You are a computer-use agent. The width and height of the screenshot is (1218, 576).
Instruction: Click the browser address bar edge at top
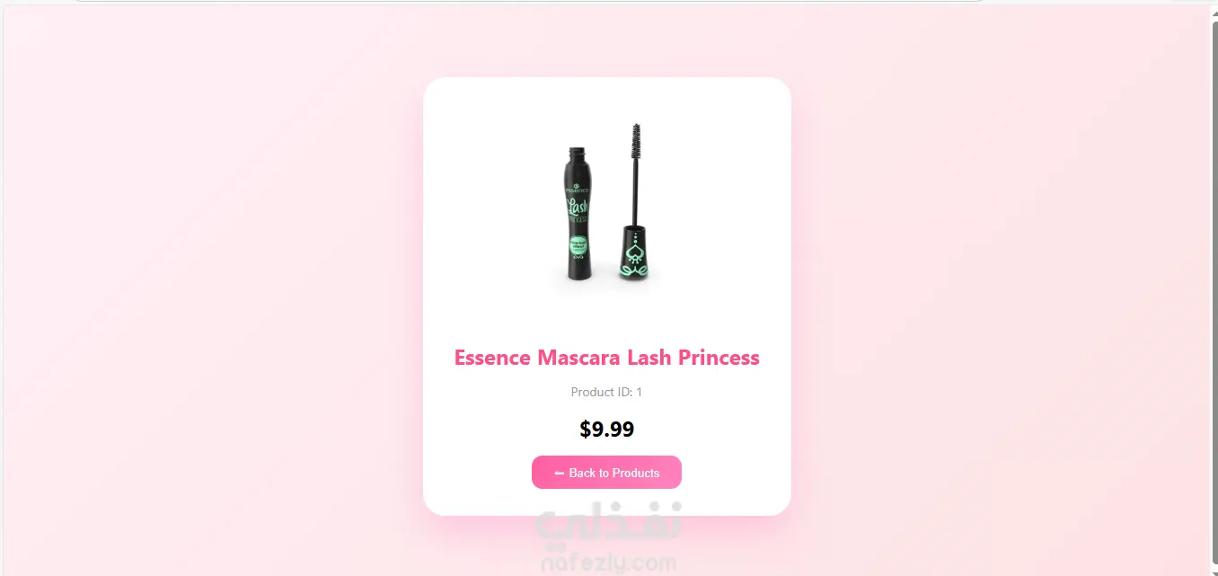point(530,1)
